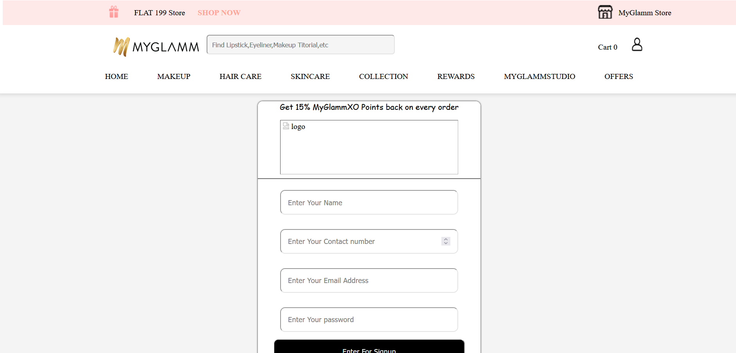Open the SHOP NOW link
The width and height of the screenshot is (736, 353).
[x=219, y=13]
